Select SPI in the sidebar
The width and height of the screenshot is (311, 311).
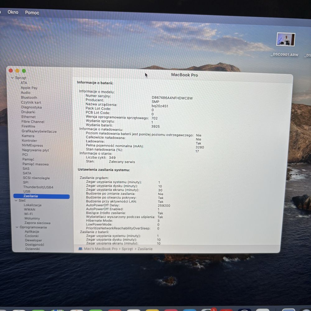pos(26,182)
